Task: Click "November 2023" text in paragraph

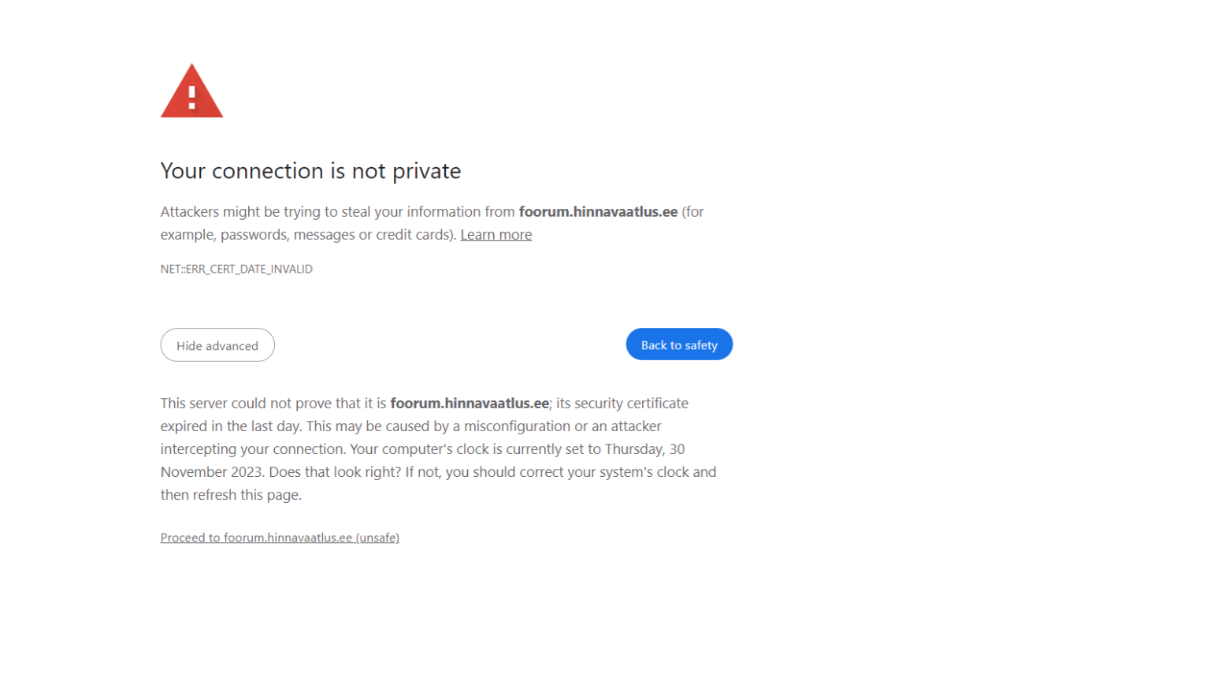Action: [212, 472]
